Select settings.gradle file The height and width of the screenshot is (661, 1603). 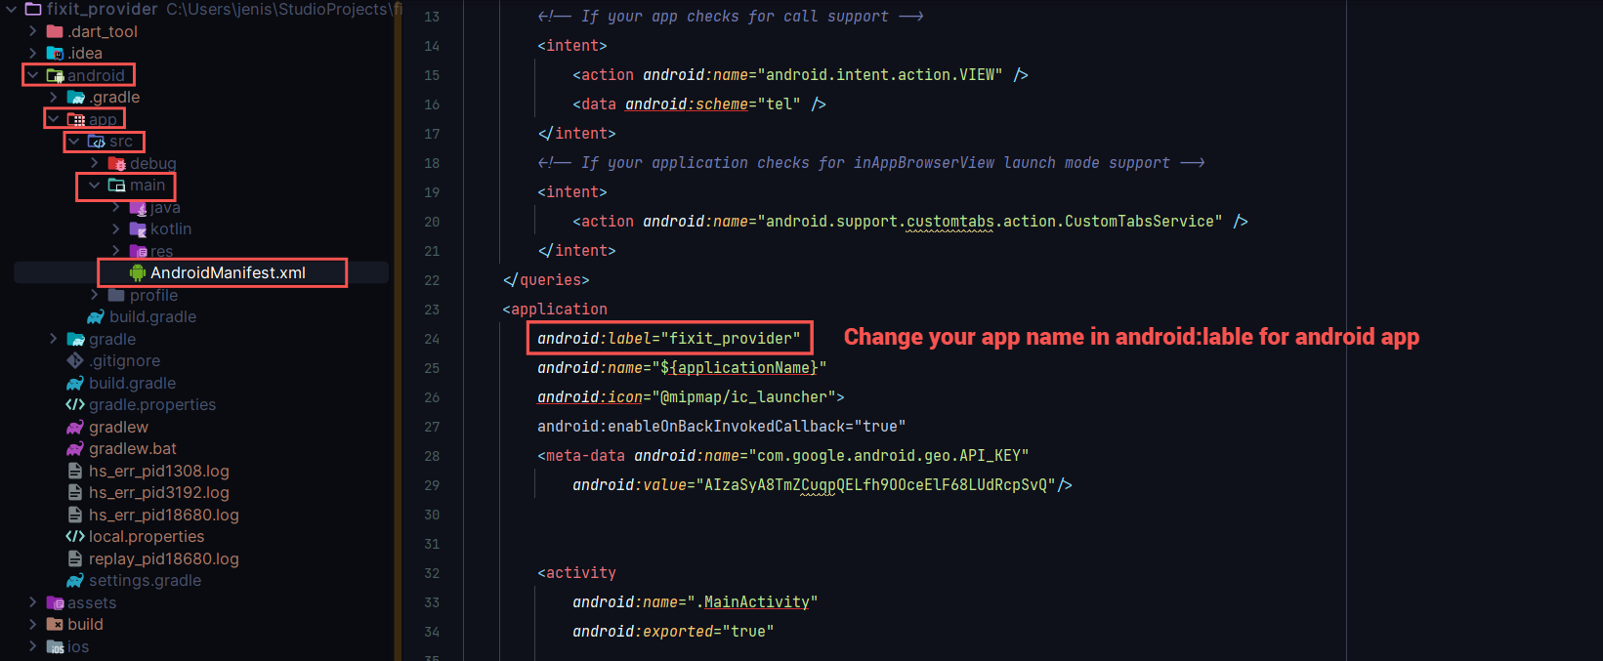145,581
